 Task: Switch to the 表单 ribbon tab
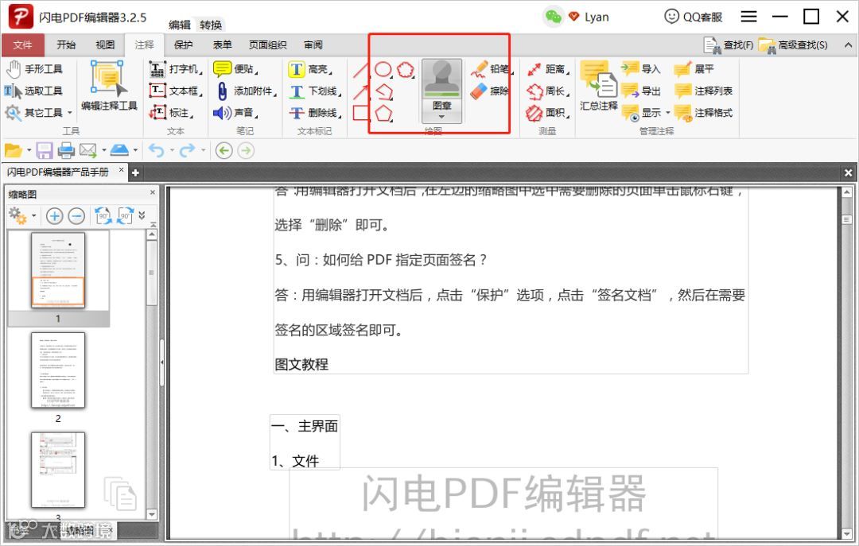tap(223, 45)
